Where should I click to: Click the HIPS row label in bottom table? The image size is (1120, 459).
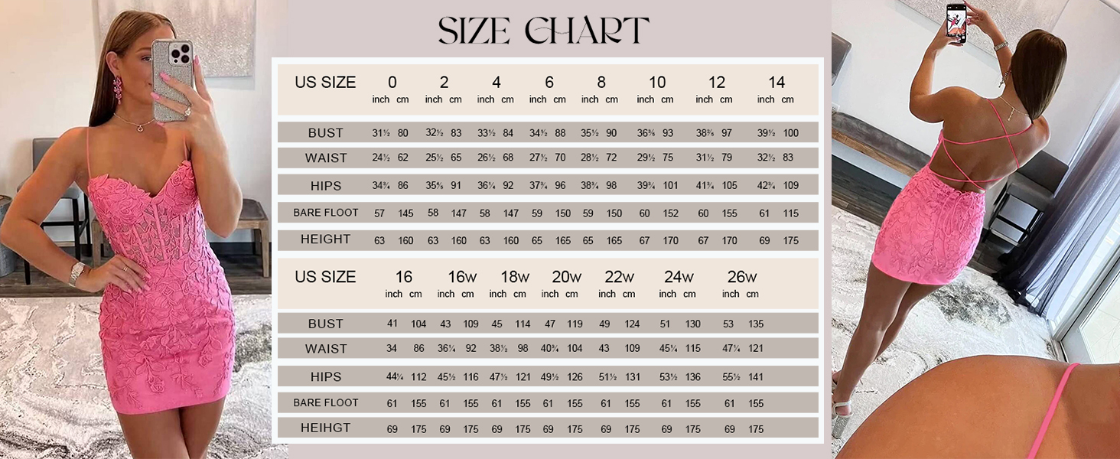[x=326, y=377]
